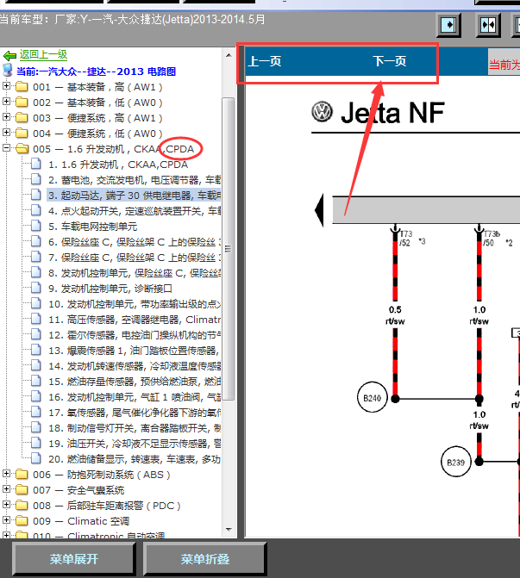
Task: Open tree item 16. 发动机控制单元, 气缸 1
Action: pyautogui.click(x=135, y=396)
